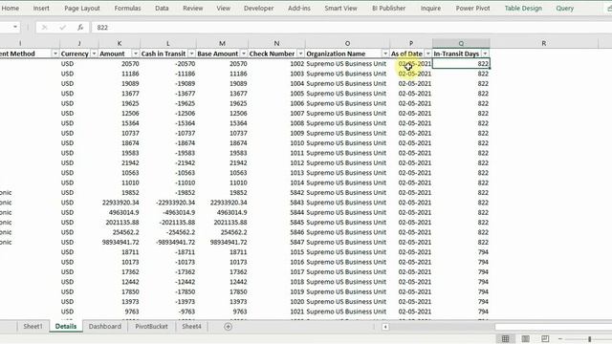Open the Developer ribbon tab

258,9
